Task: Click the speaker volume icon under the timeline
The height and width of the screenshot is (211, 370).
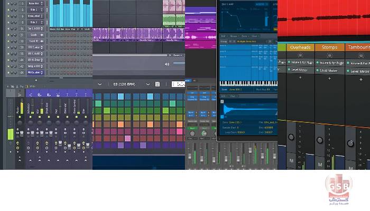Action: [167, 64]
